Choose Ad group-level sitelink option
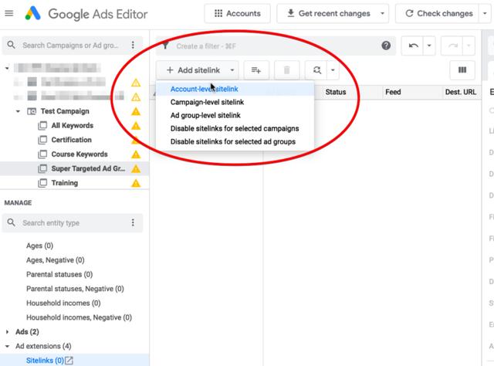 [235, 115]
